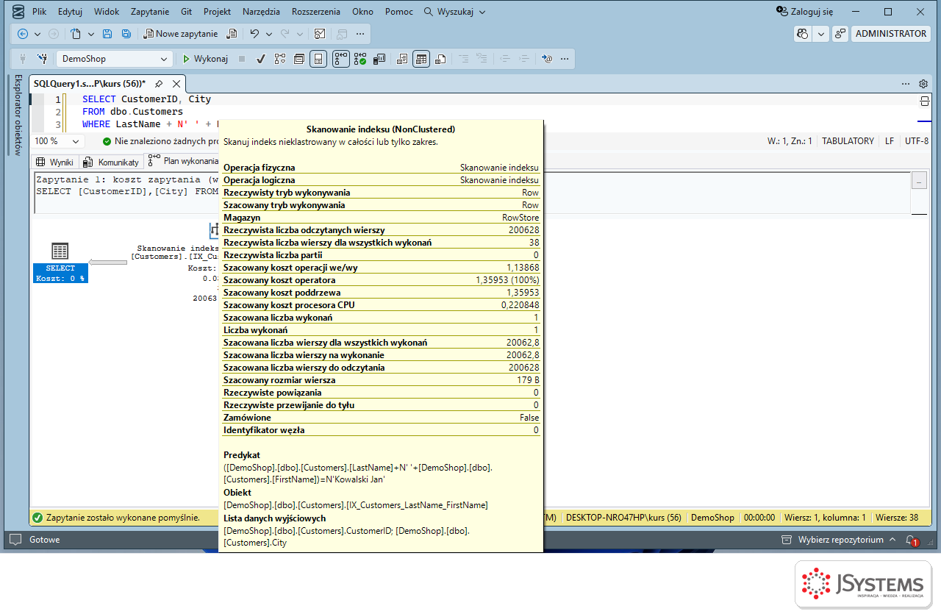Open the Narzędzia menu

(261, 12)
